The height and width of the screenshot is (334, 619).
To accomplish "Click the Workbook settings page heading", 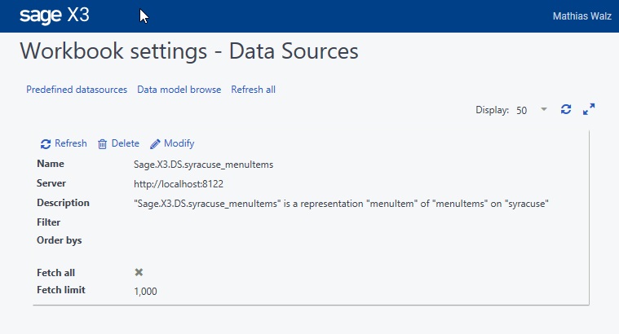I will tap(188, 52).
